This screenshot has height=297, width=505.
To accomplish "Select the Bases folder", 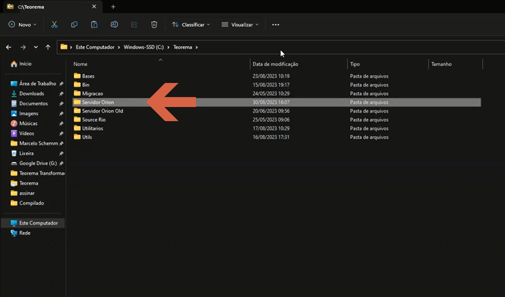I will point(277,76).
